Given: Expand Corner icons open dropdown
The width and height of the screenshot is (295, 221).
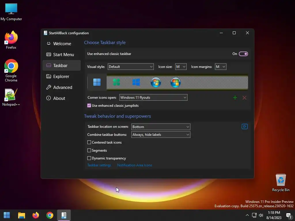Looking at the screenshot, I should (x=153, y=97).
